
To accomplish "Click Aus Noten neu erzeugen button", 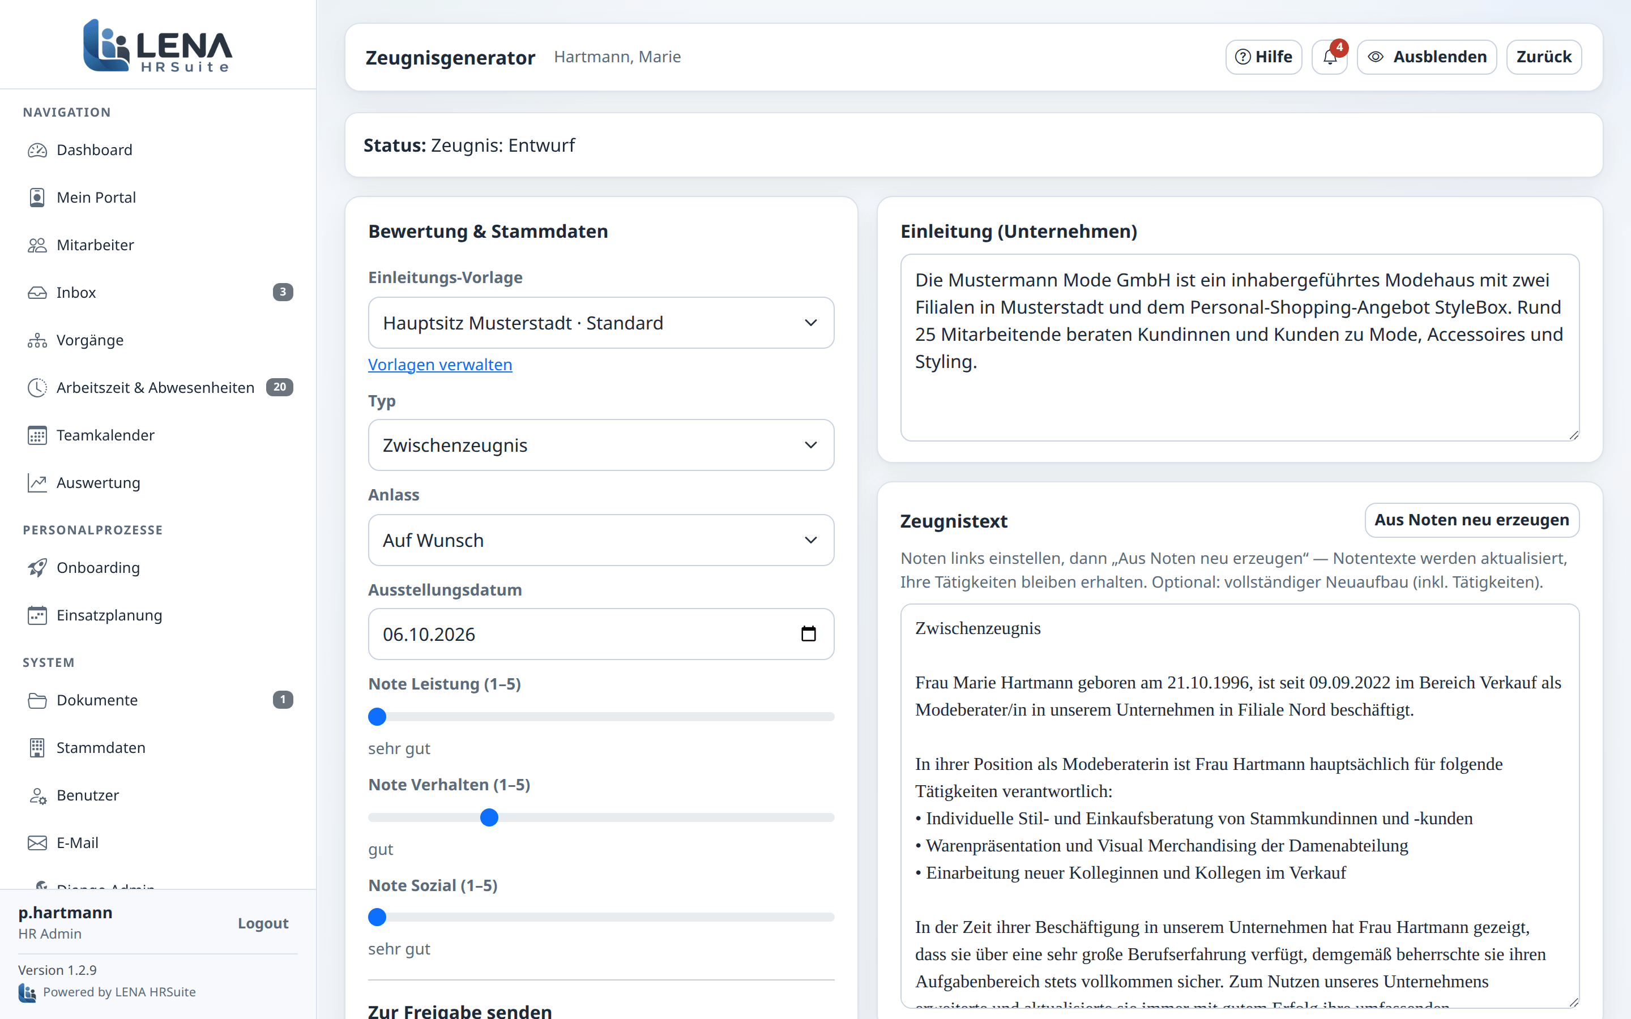I will tap(1472, 520).
